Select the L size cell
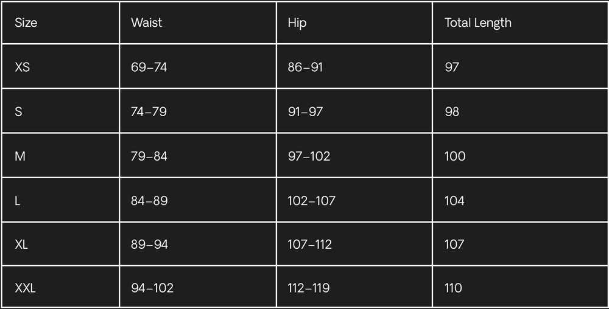 click(x=18, y=201)
